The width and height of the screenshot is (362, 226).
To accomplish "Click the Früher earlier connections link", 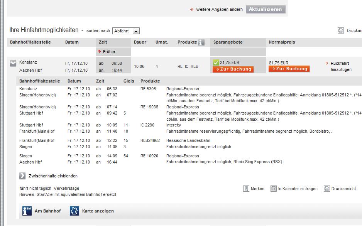I will click(x=109, y=52).
